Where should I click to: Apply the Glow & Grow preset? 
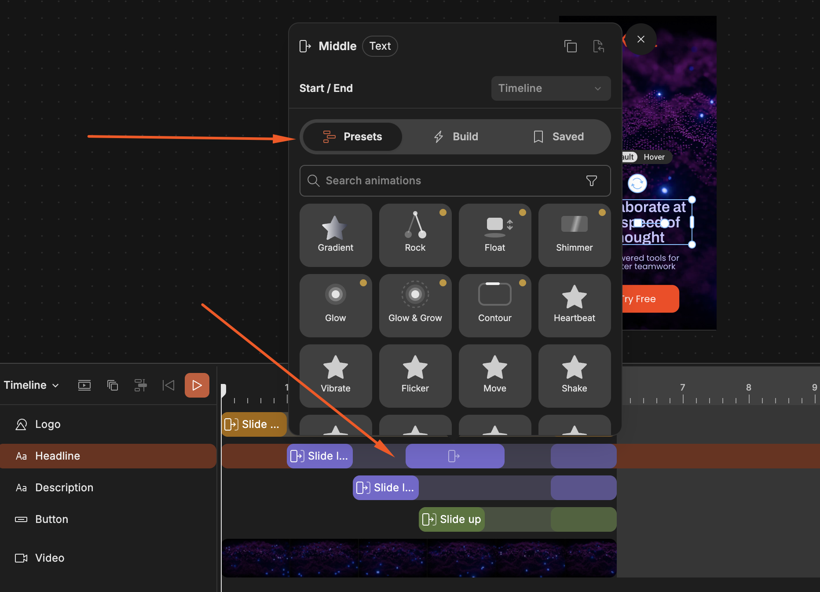point(415,305)
